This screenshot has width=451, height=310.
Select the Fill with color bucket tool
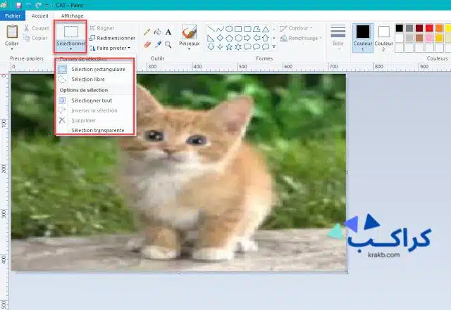[157, 32]
